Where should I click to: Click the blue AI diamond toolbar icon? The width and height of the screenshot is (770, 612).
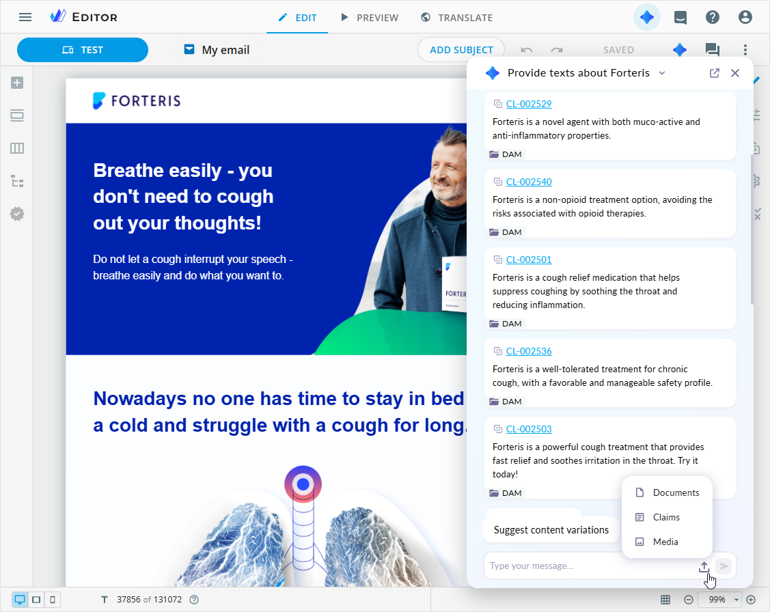(680, 50)
